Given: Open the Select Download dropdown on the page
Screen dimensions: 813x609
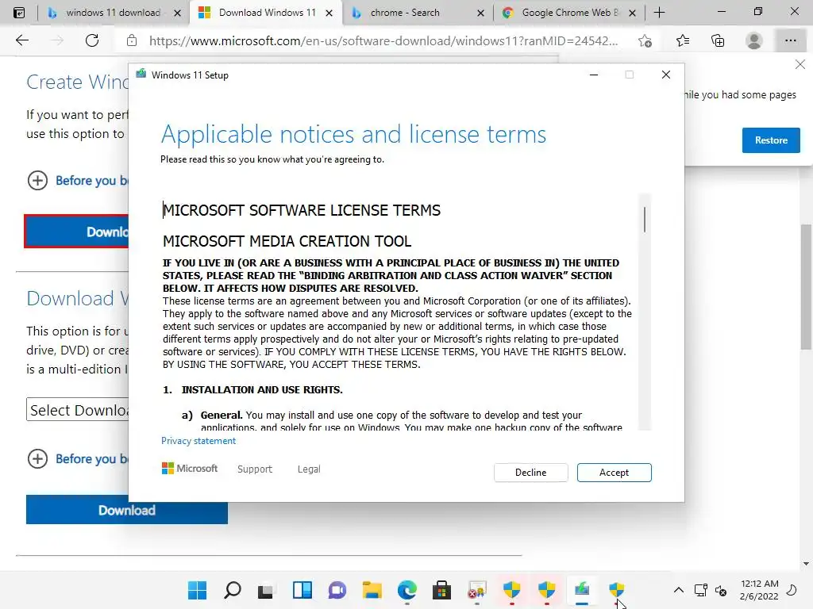Looking at the screenshot, I should (x=77, y=410).
